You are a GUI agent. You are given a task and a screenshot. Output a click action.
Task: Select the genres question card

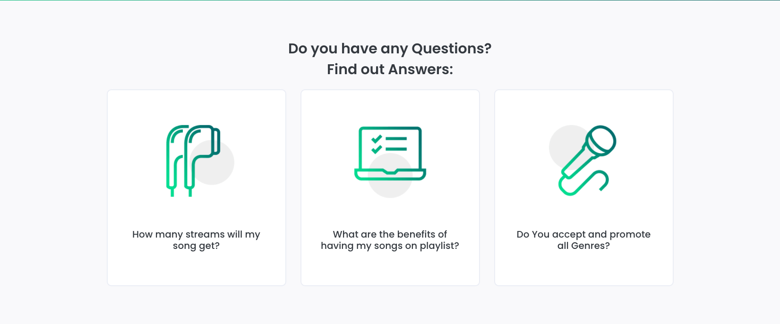click(584, 269)
